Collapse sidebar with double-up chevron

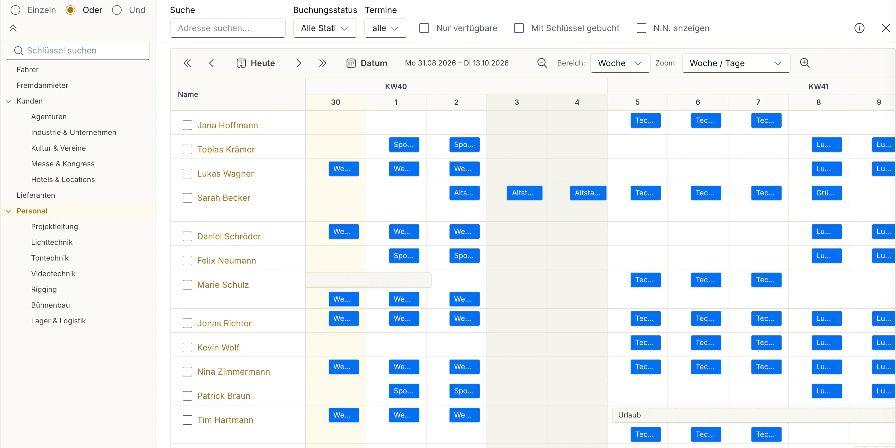(13, 28)
